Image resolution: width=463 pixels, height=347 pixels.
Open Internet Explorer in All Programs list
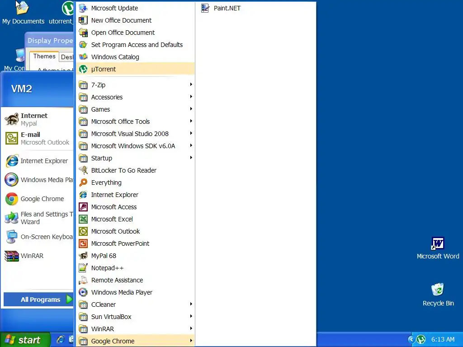[x=135, y=195]
